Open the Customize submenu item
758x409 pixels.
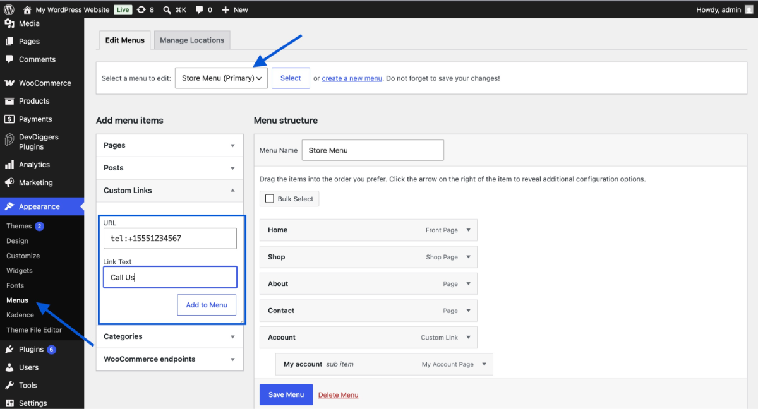pyautogui.click(x=23, y=256)
